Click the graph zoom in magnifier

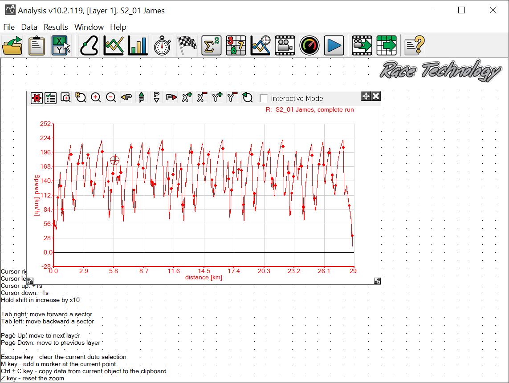(96, 98)
